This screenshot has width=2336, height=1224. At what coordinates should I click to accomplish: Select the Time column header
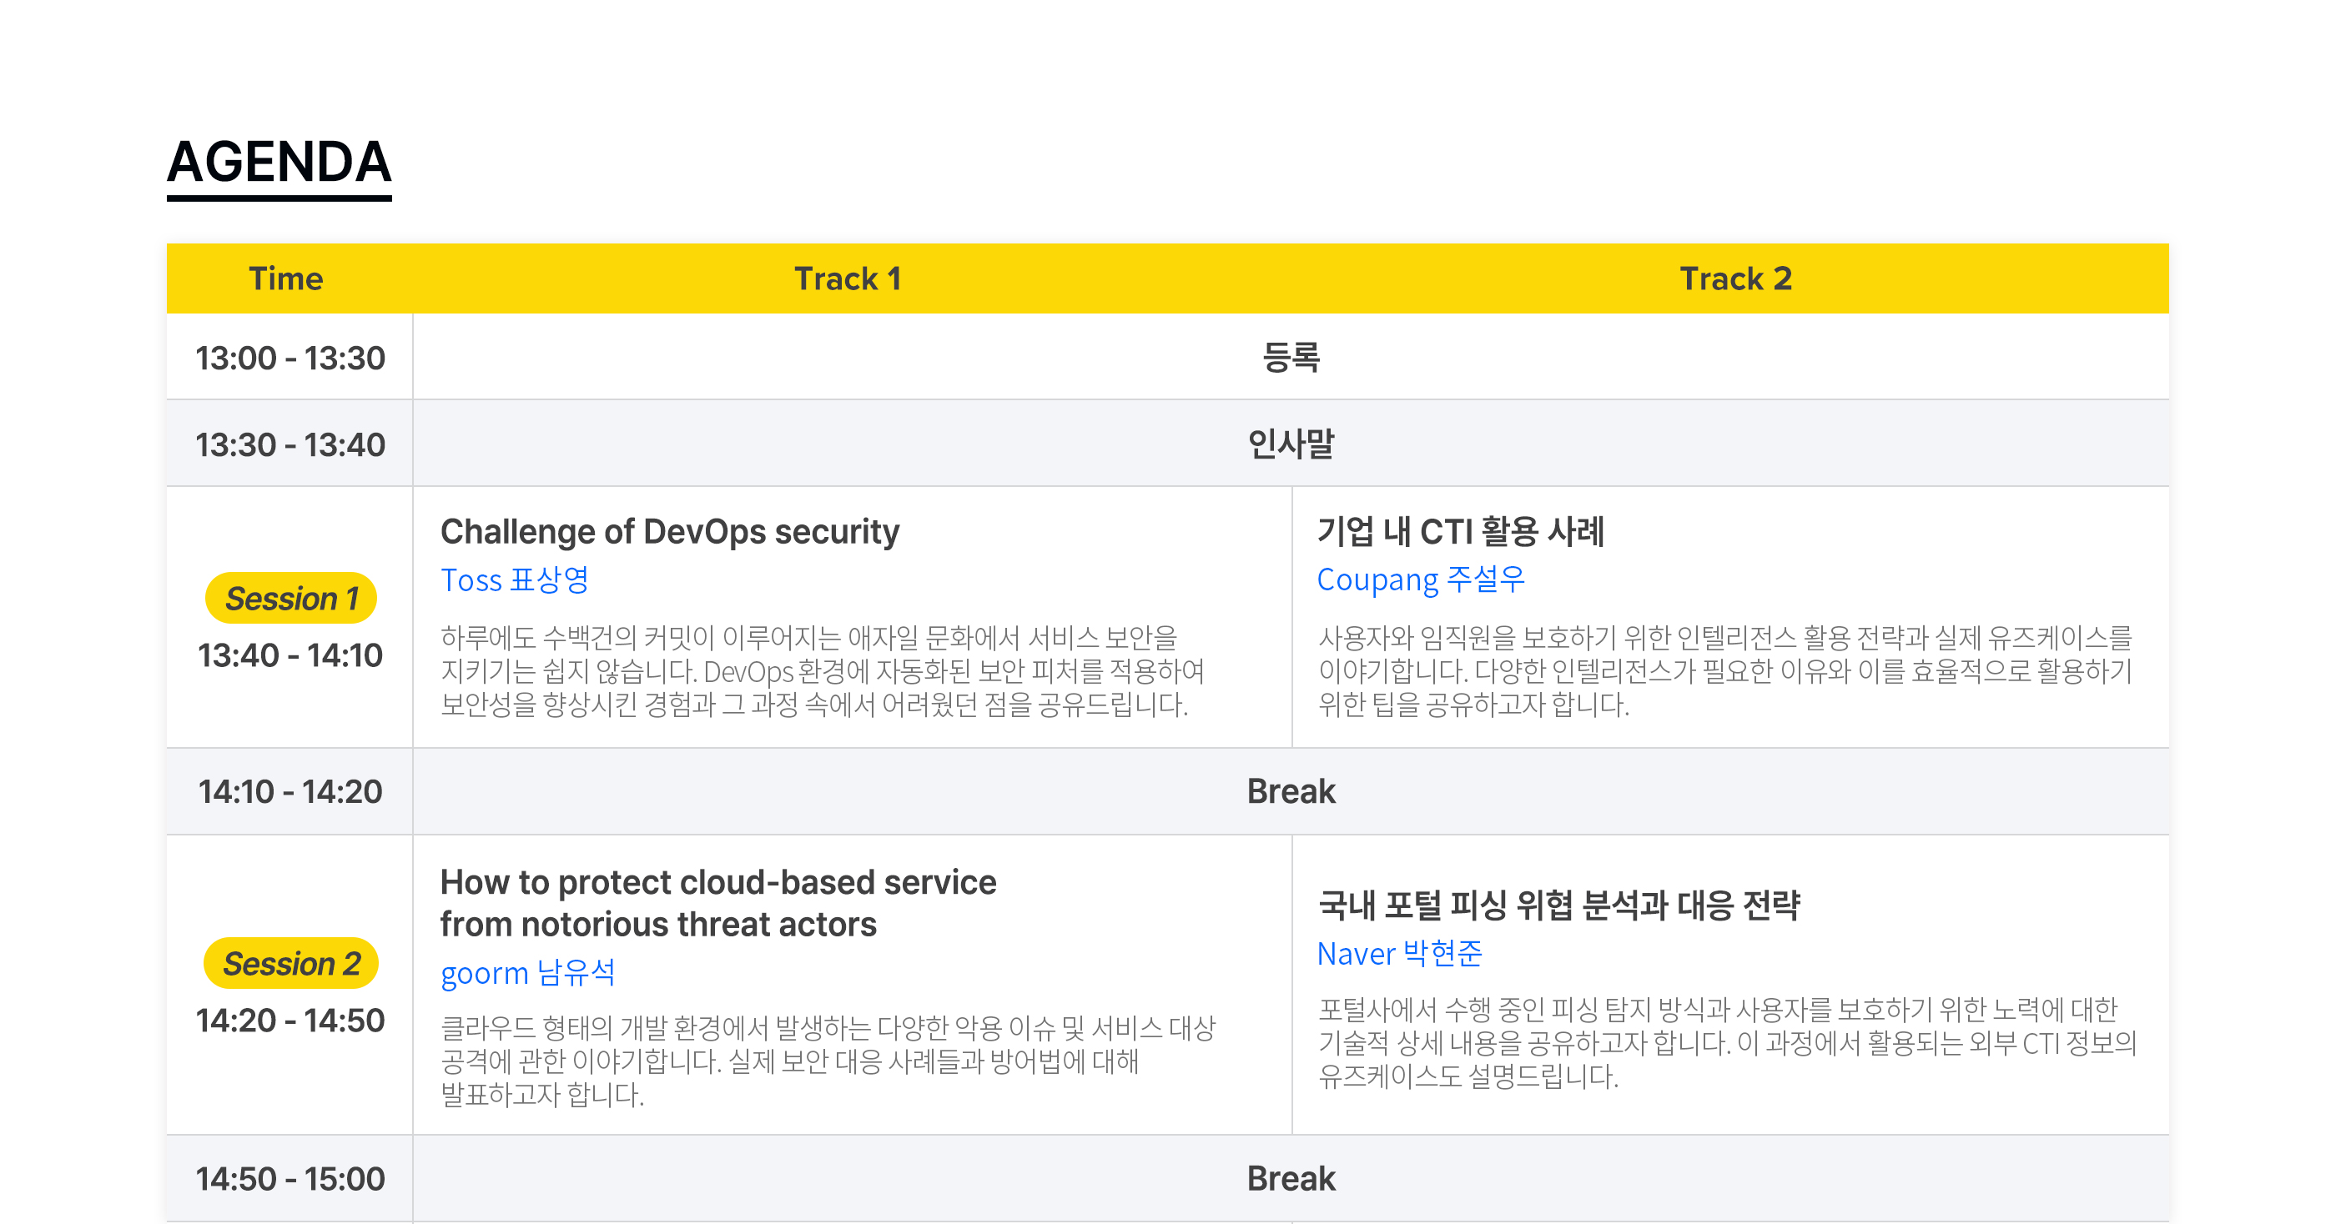pyautogui.click(x=285, y=278)
